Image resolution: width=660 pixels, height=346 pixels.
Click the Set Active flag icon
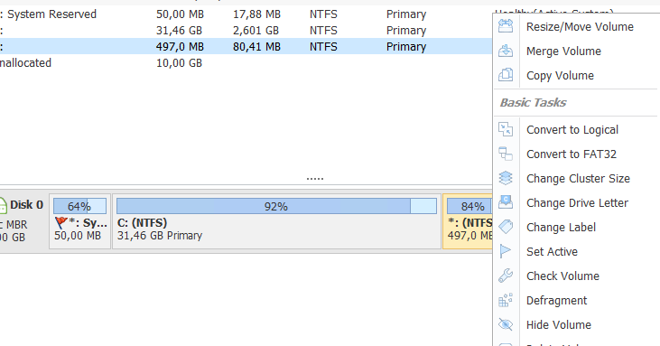click(506, 251)
